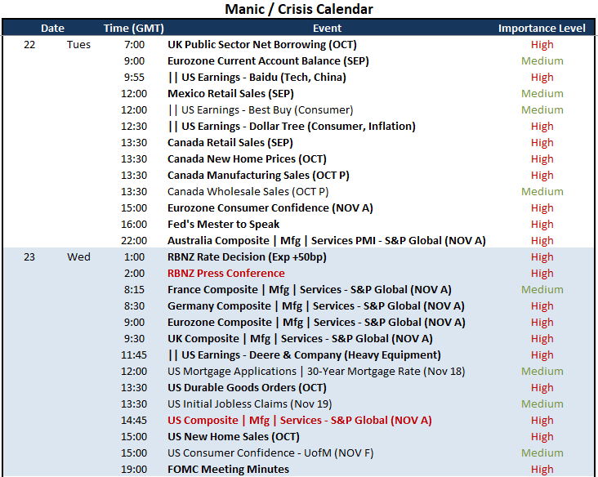Click the Mexico Retail Sales event
The width and height of the screenshot is (598, 477).
230,94
